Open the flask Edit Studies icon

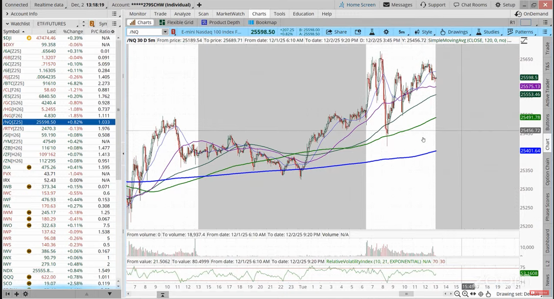click(372, 32)
